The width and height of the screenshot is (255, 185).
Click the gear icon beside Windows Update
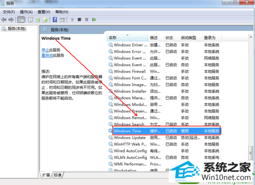coord(111,137)
